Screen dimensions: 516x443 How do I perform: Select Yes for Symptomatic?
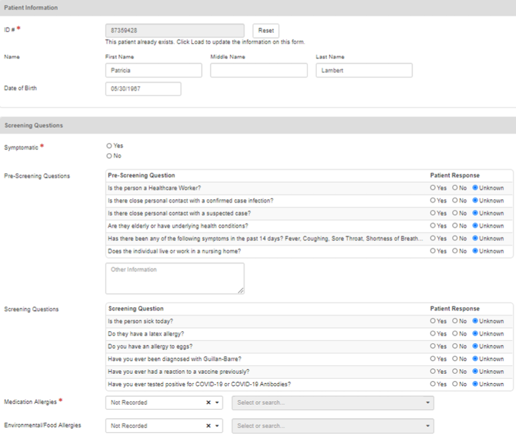[109, 146]
